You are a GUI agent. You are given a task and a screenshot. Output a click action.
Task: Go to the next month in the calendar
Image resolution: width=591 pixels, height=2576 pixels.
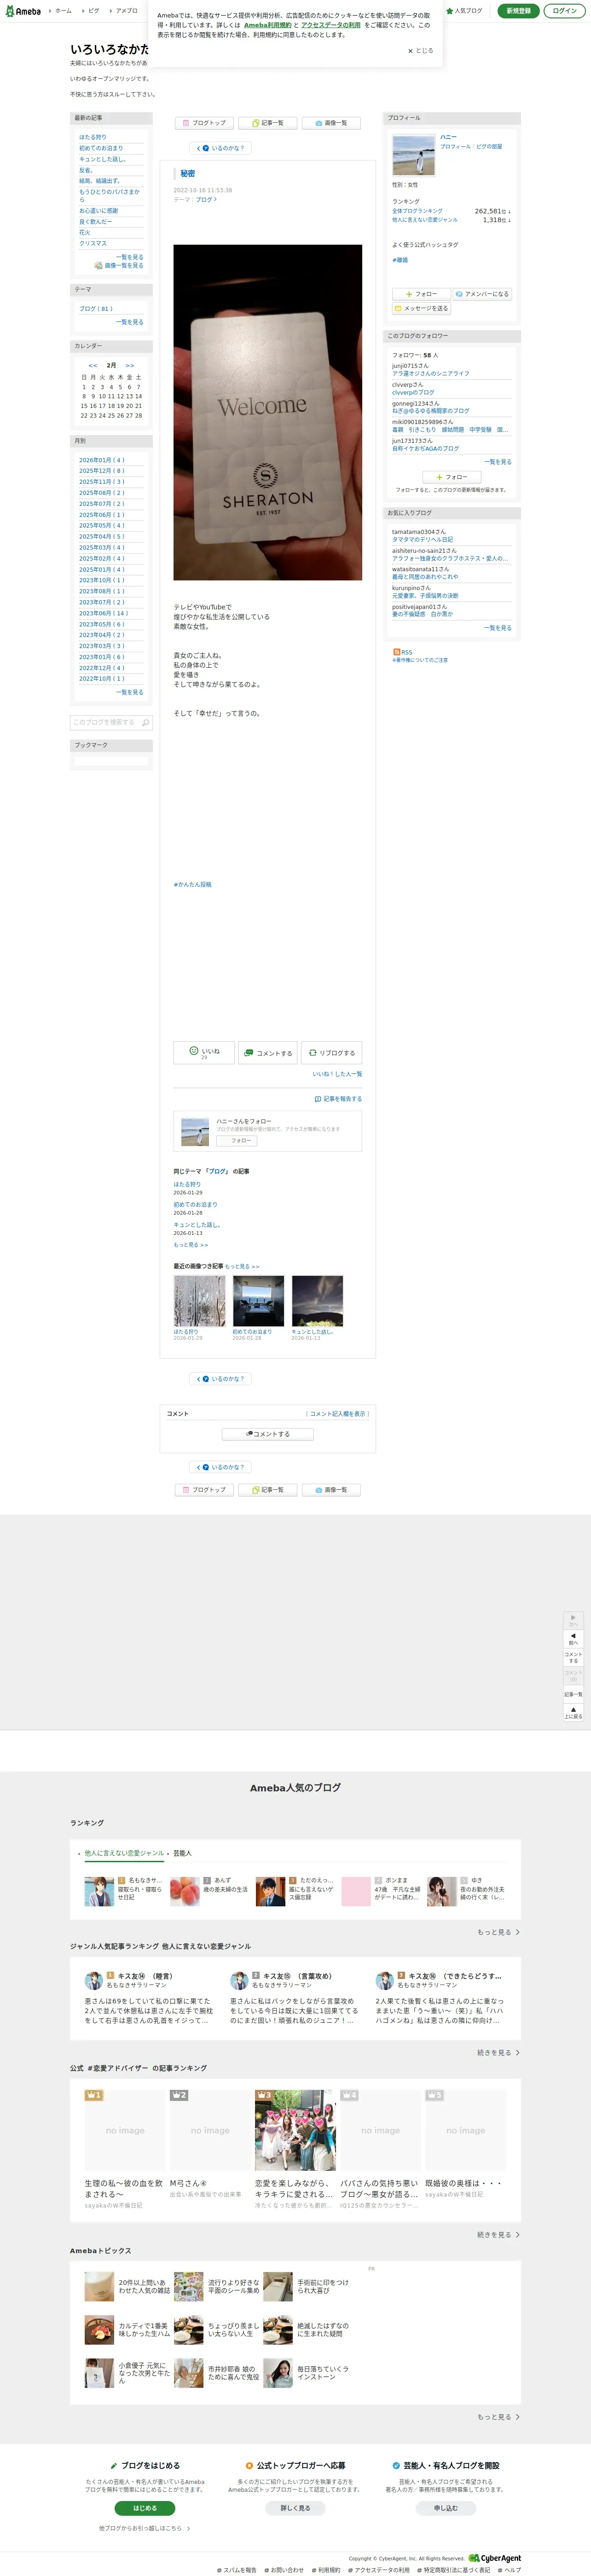tap(130, 366)
